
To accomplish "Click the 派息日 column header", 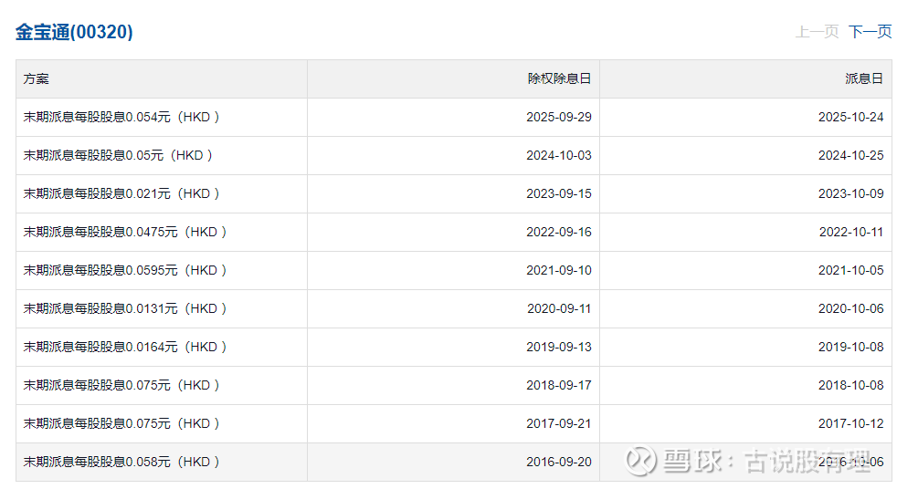I will point(864,78).
